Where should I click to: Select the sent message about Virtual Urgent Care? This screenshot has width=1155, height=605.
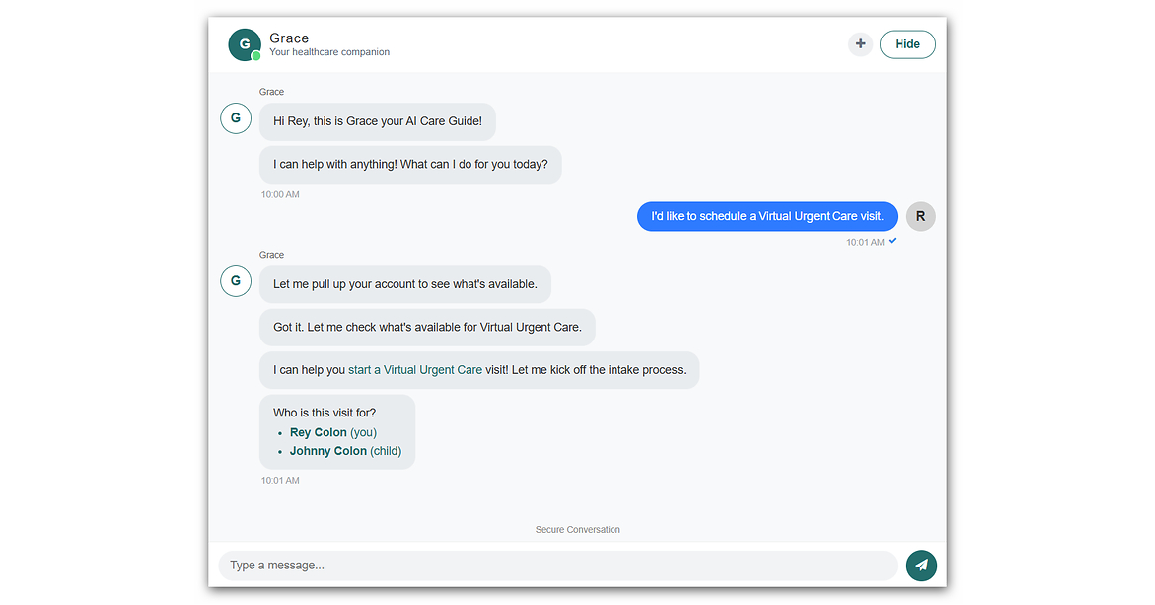click(x=766, y=217)
